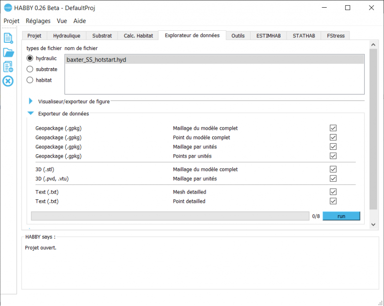Close the project with the circled X icon

[x=8, y=81]
